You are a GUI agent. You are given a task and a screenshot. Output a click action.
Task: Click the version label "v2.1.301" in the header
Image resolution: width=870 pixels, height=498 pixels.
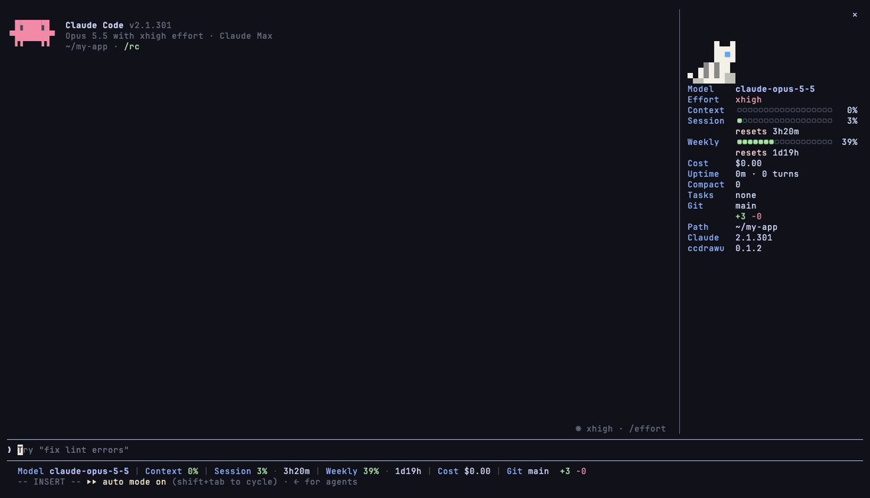point(150,25)
